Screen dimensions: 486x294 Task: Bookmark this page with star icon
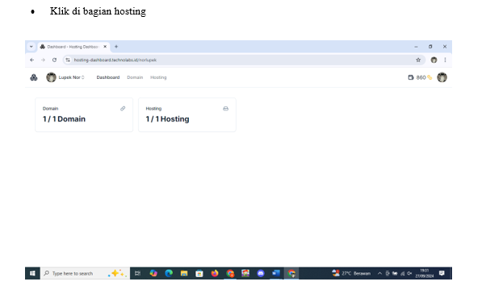tap(418, 60)
